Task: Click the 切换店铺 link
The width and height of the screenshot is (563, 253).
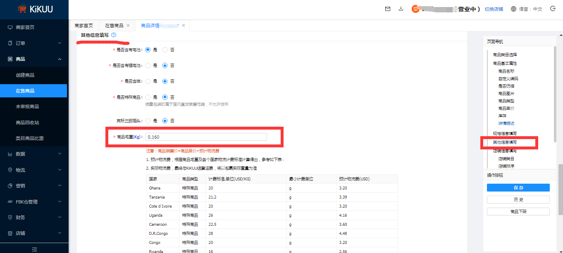Action: click(x=494, y=9)
